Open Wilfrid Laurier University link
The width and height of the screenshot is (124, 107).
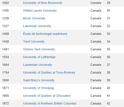pos(40,11)
